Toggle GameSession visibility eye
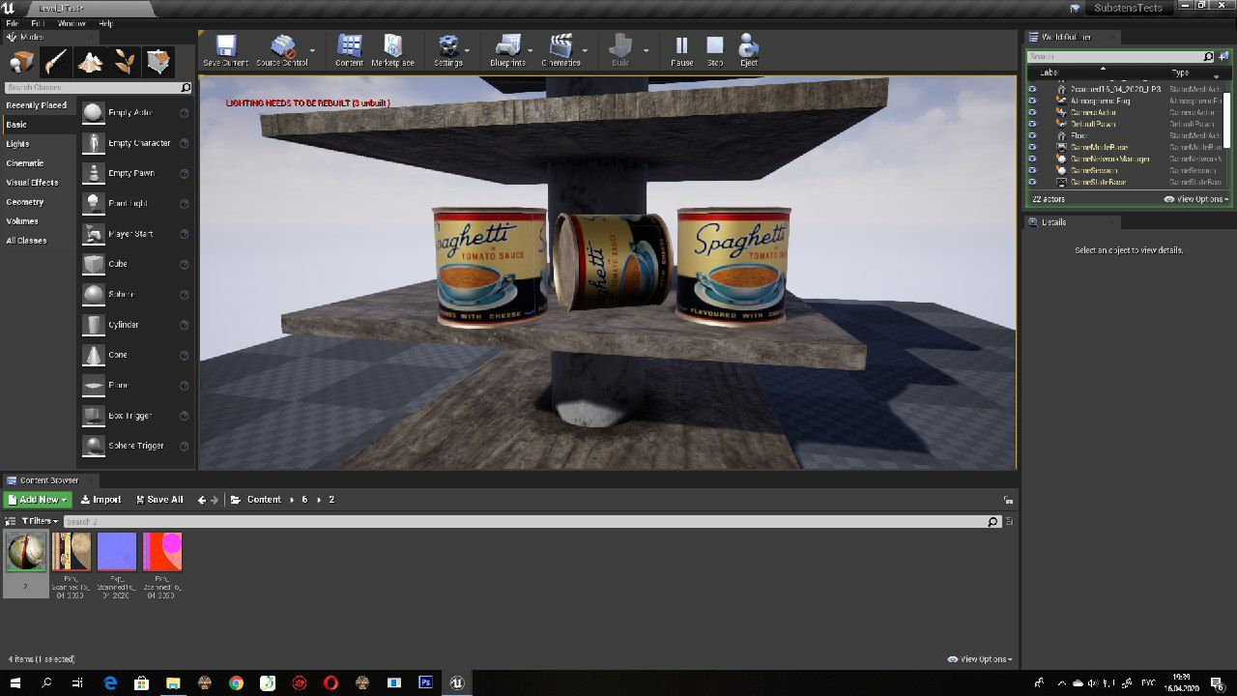Screen dimensions: 1237x696 1032,170
